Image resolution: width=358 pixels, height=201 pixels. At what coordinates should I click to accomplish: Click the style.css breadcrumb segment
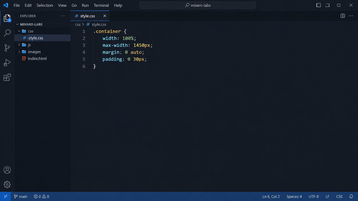click(x=96, y=25)
